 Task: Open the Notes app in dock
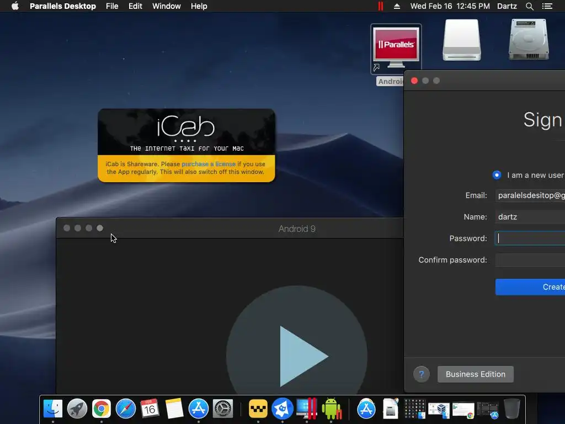(174, 409)
